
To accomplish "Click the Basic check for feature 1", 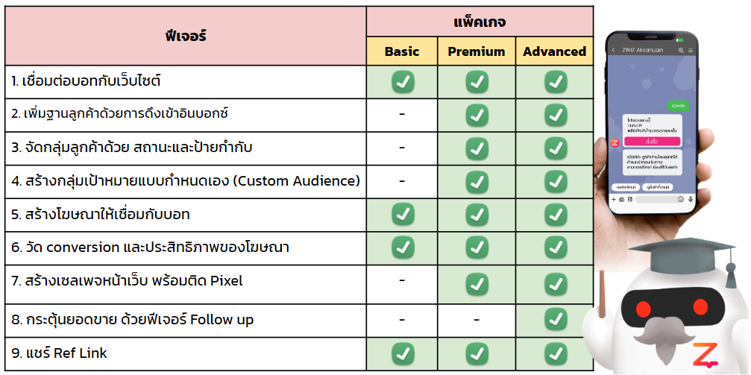I will 403,82.
